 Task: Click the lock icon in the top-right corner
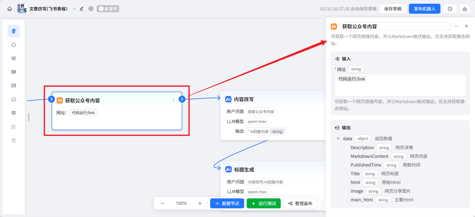[x=465, y=8]
